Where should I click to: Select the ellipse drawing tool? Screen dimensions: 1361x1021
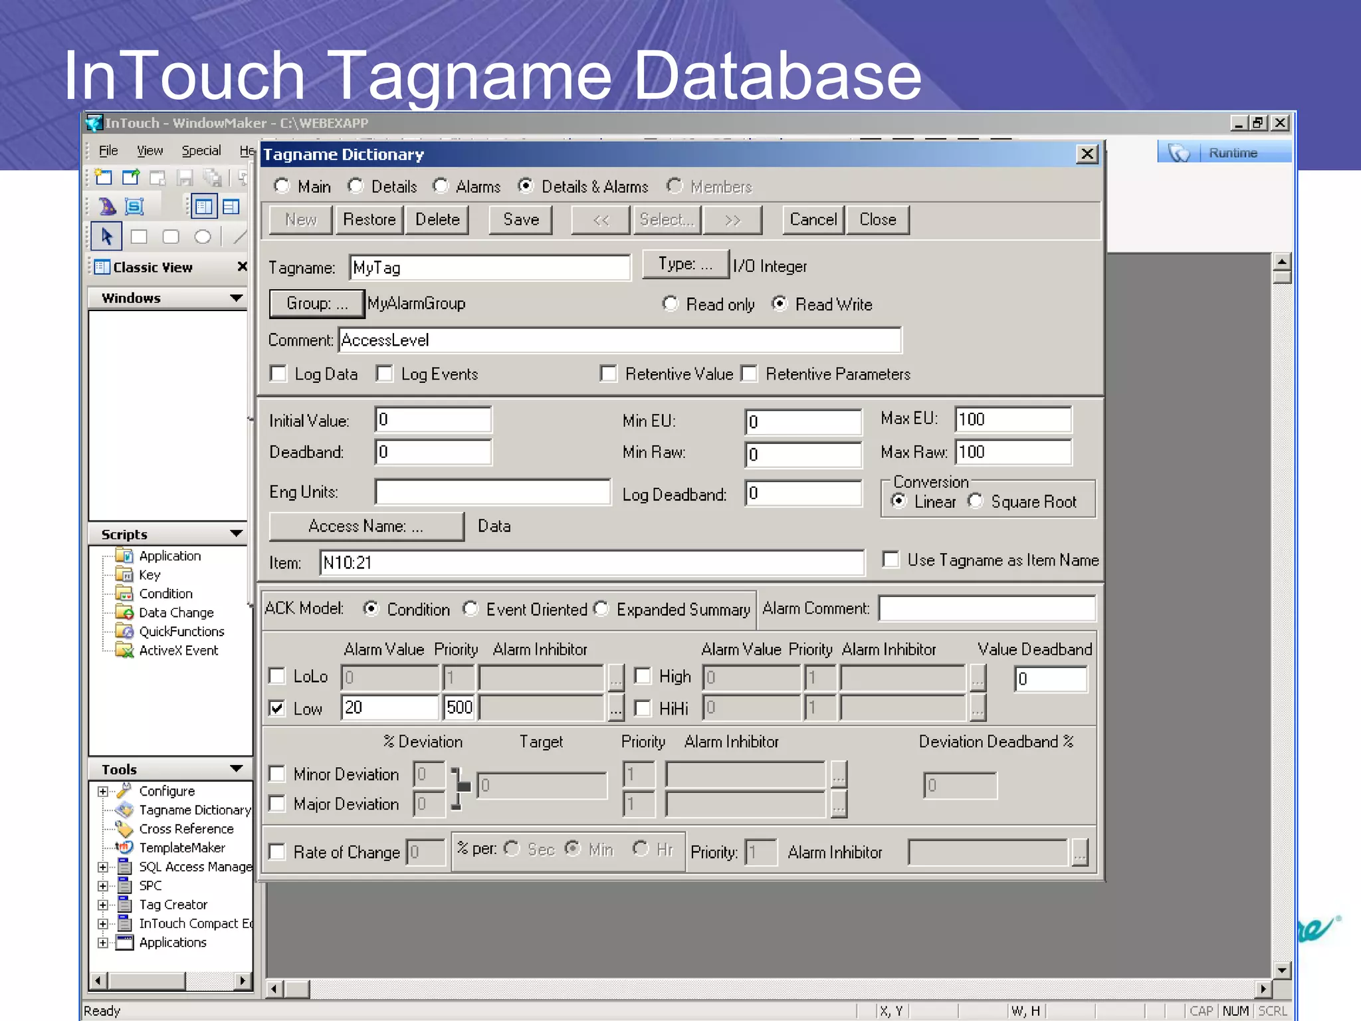pos(203,237)
